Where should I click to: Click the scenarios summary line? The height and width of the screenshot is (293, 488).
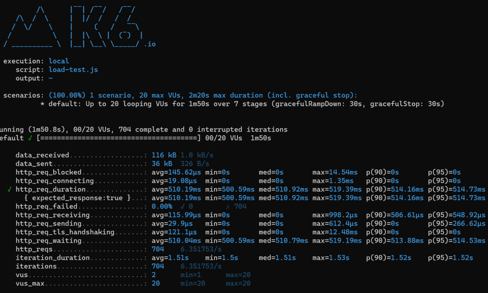click(203, 95)
